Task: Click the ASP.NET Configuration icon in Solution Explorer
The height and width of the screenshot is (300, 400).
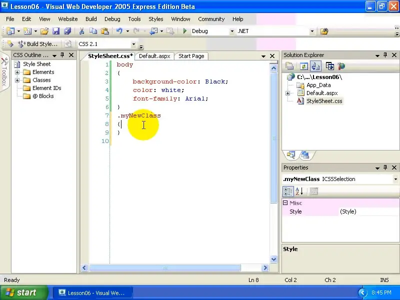Action: click(341, 66)
